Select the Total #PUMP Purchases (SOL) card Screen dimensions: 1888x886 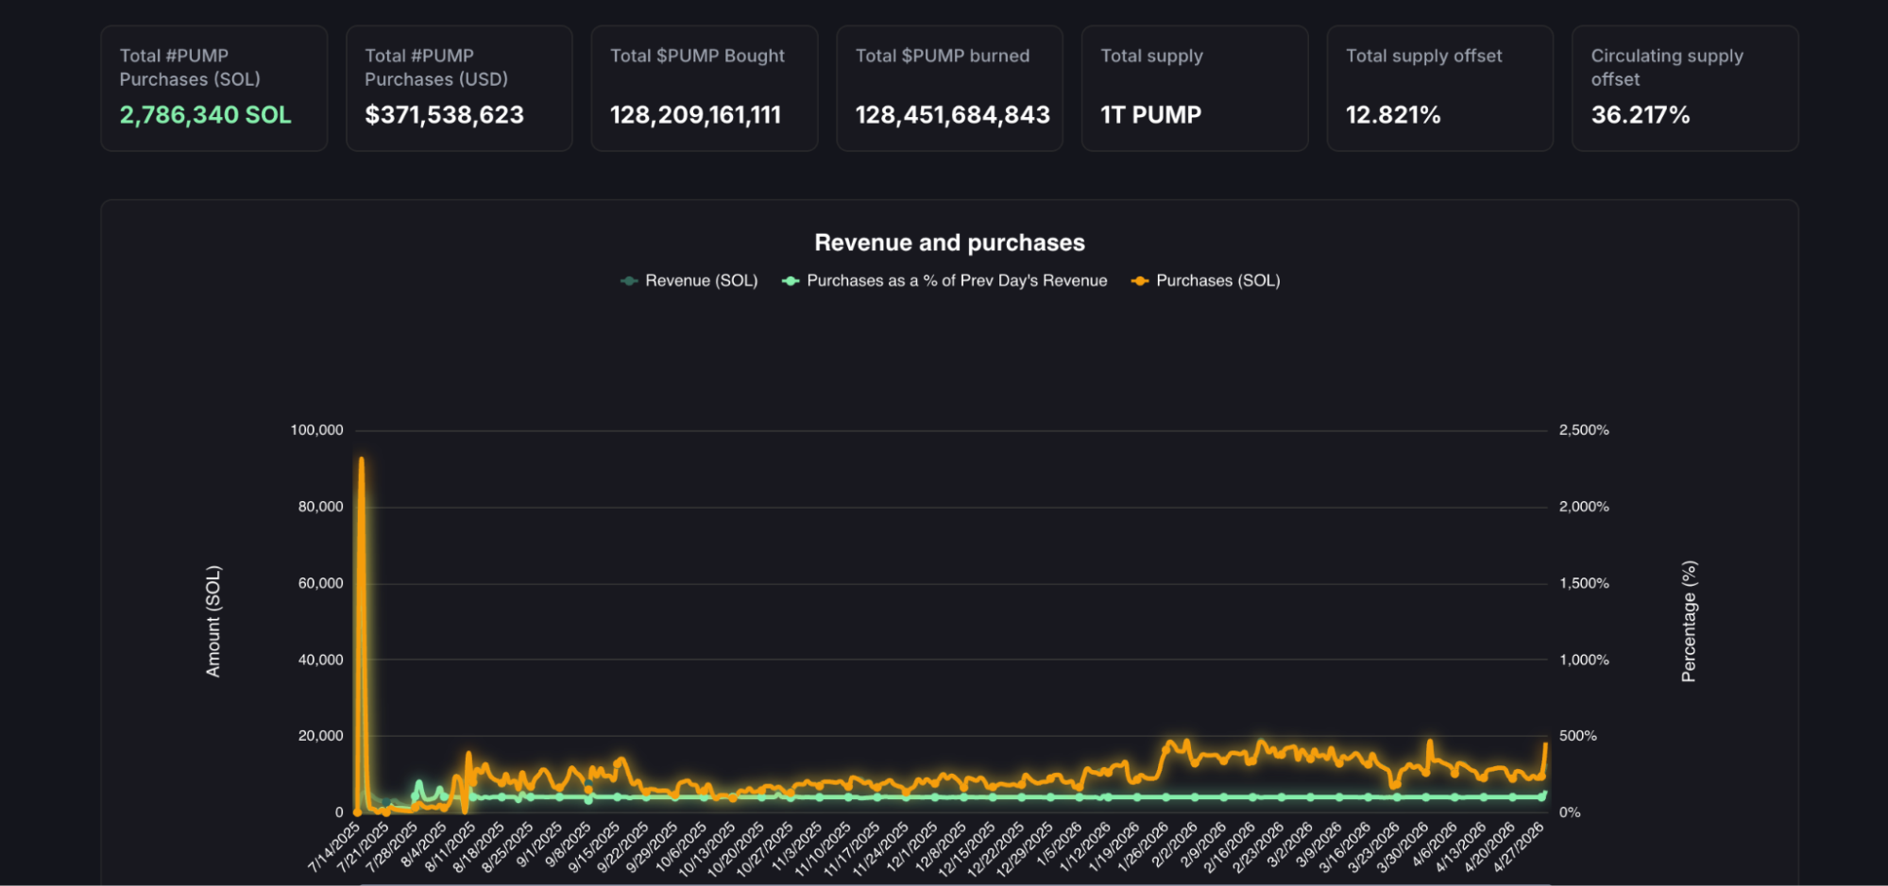pos(214,89)
